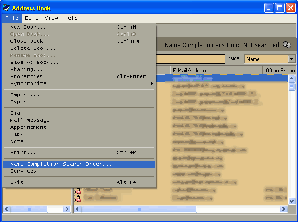This screenshot has height=222, width=298.
Task: Choose Print... from File menu
Action: [x=79, y=152]
